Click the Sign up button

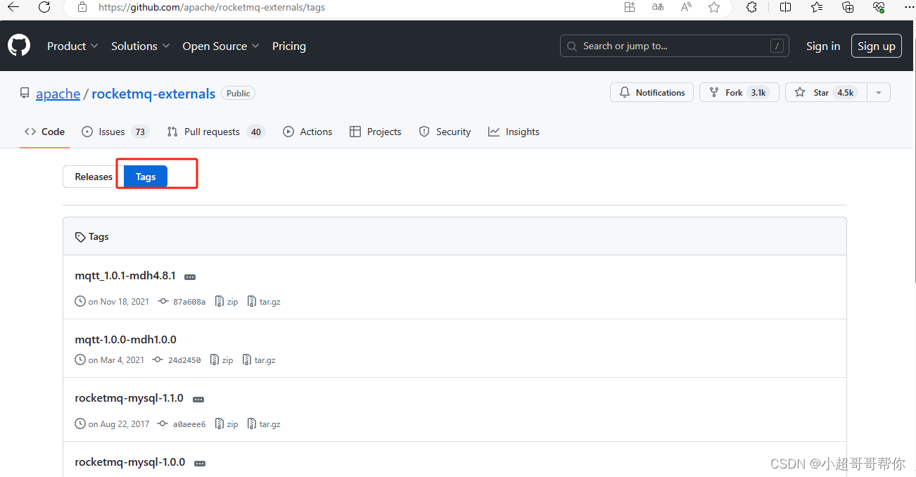tap(876, 46)
